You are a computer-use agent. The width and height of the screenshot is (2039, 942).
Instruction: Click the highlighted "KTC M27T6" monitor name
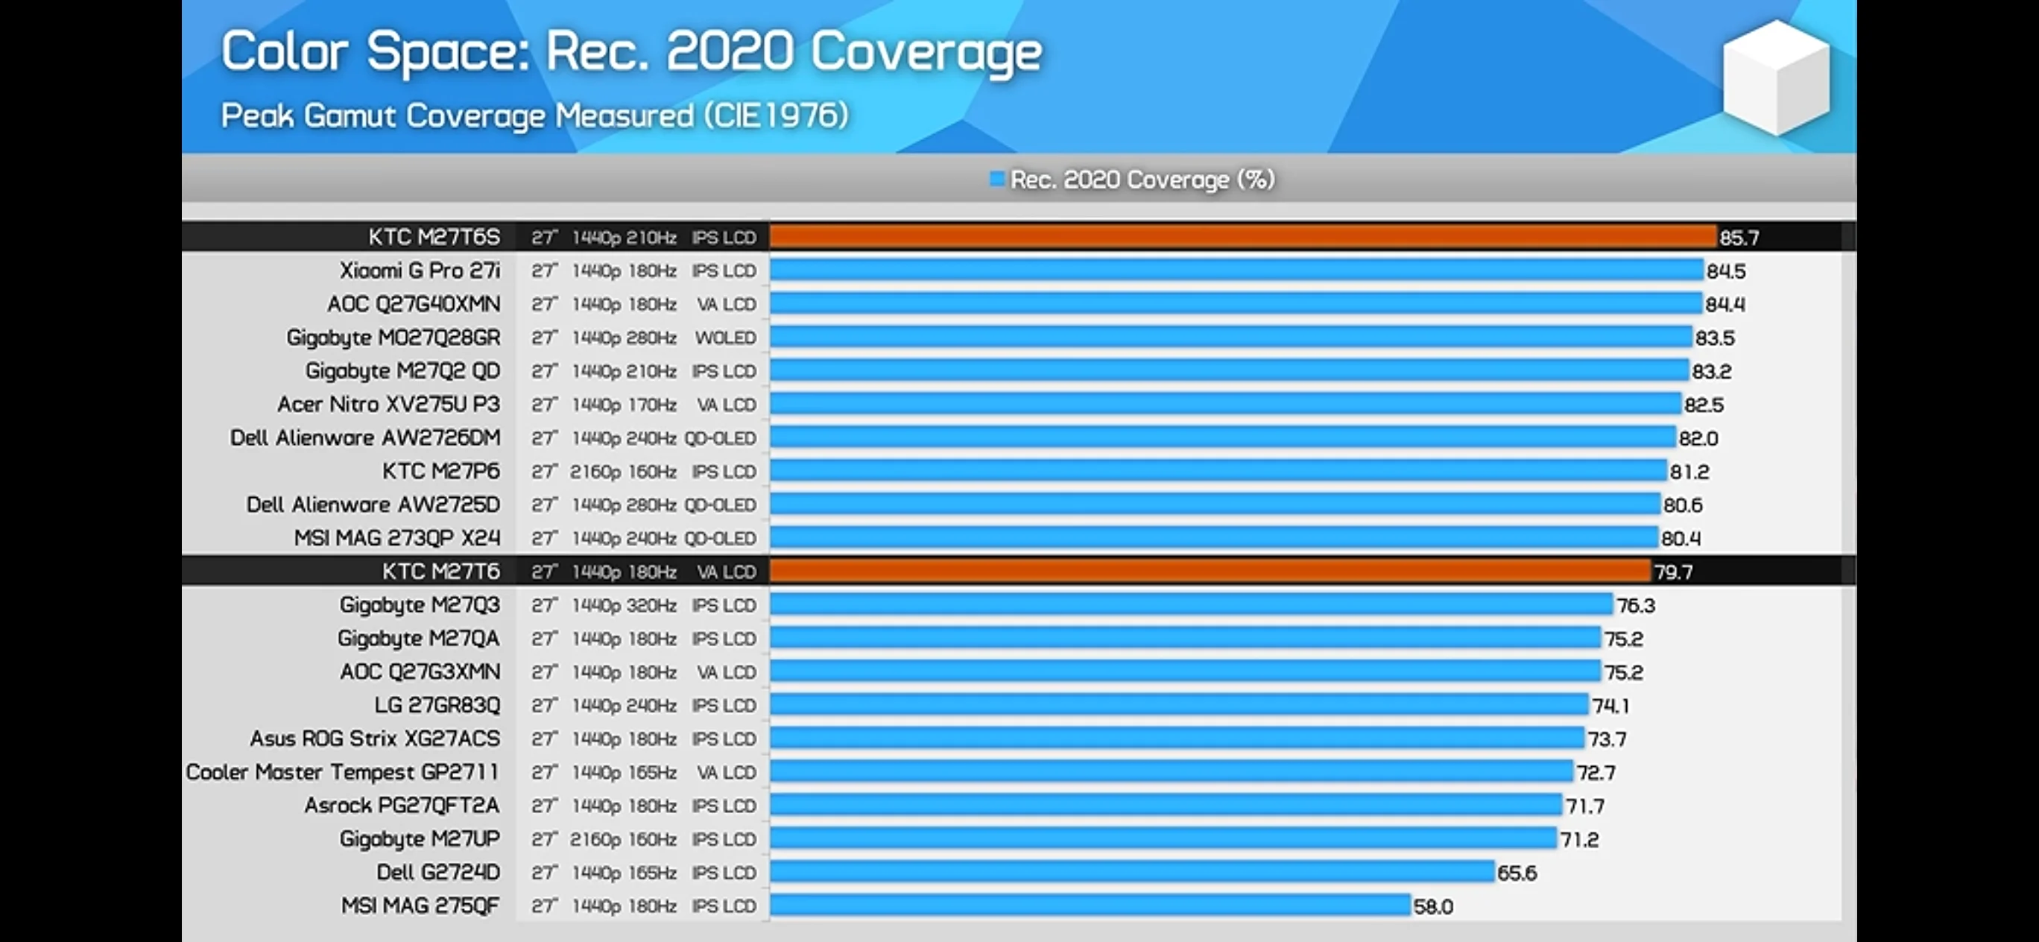[x=441, y=572]
